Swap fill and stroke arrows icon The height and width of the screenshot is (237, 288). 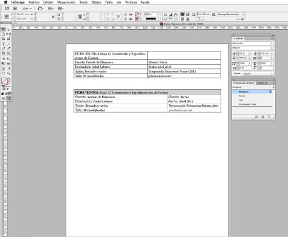pos(9,79)
